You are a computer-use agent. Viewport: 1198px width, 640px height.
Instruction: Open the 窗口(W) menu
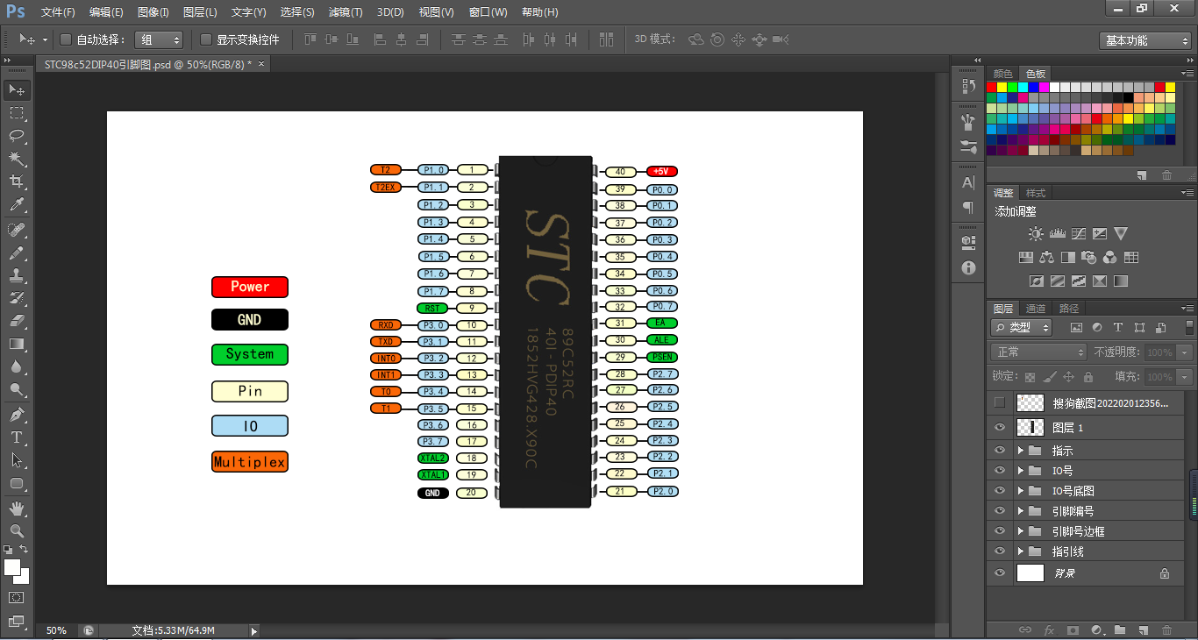pyautogui.click(x=488, y=12)
